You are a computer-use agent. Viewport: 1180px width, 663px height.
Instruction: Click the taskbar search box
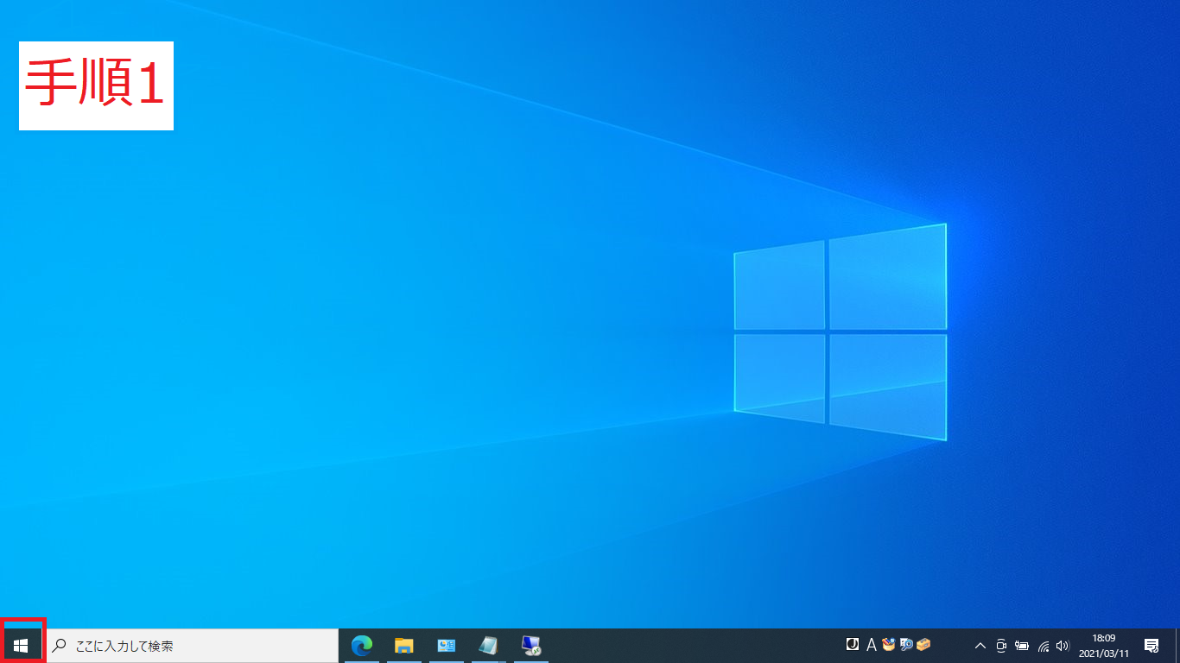[x=192, y=645]
